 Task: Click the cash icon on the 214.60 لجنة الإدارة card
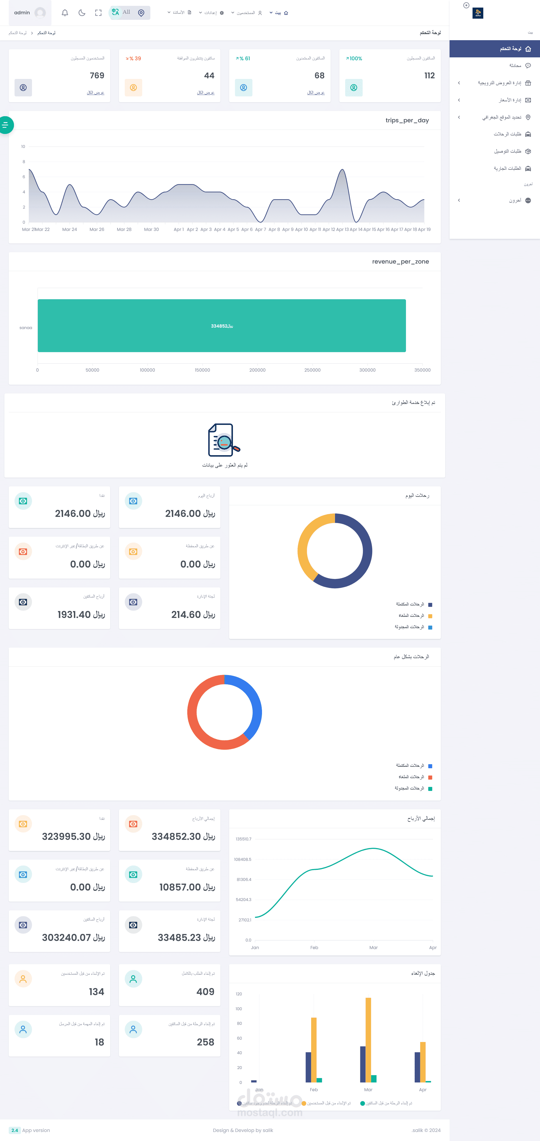point(133,602)
